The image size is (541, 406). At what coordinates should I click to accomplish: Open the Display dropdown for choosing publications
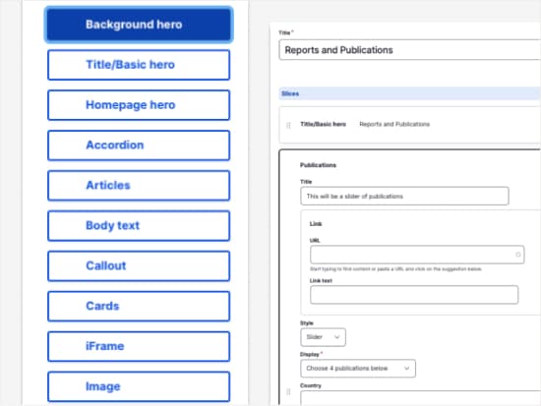(358, 369)
